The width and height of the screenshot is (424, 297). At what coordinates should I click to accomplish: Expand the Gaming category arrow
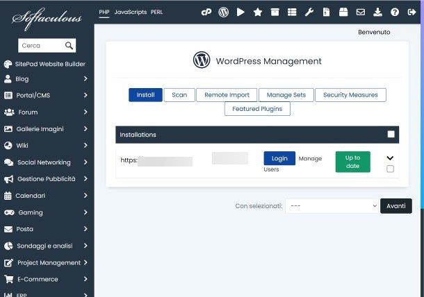pyautogui.click(x=85, y=212)
